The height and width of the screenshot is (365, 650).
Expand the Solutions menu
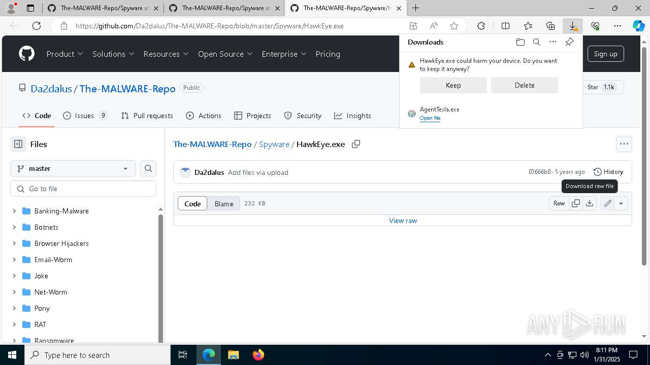point(113,54)
